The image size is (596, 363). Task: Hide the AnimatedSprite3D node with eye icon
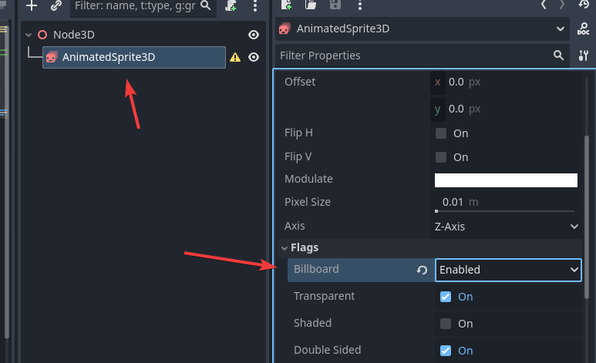[253, 57]
